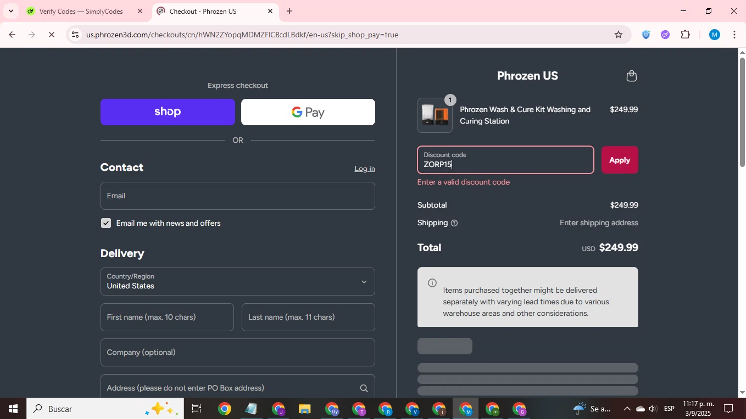This screenshot has height=419, width=746.
Task: Pay with Shop Pay express button
Action: [168, 112]
